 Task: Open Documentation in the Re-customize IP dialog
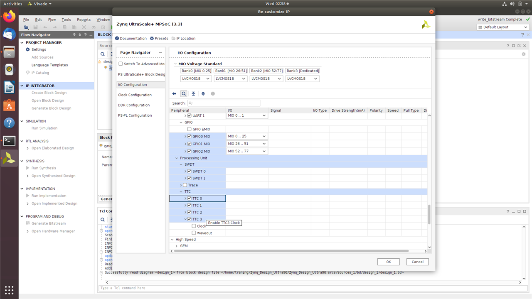point(131,38)
